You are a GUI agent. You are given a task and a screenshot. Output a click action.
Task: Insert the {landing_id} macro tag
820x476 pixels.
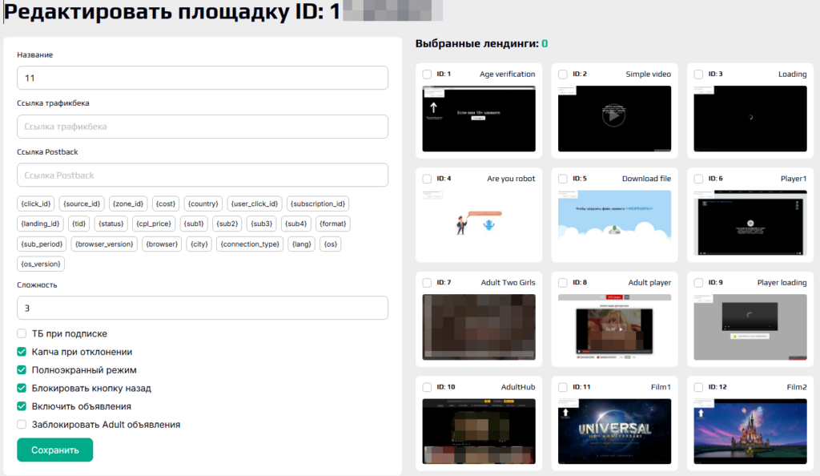40,224
